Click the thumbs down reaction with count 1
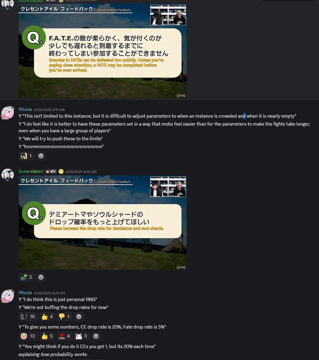 click(x=64, y=317)
